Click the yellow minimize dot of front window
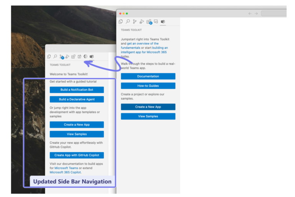295x197 pixels. click(123, 13)
